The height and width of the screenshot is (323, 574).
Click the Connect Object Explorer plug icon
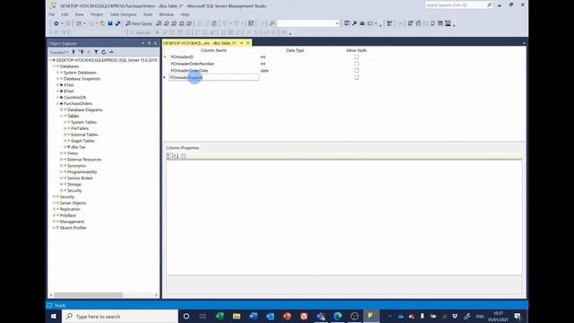click(74, 52)
